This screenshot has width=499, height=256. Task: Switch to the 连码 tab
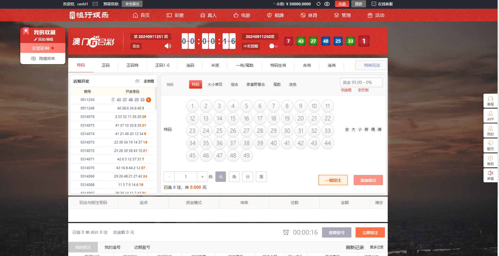click(190, 65)
